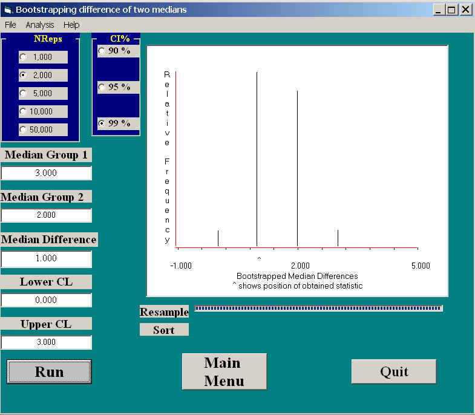Click the Resample progress bar
This screenshot has height=415, width=475.
[318, 308]
